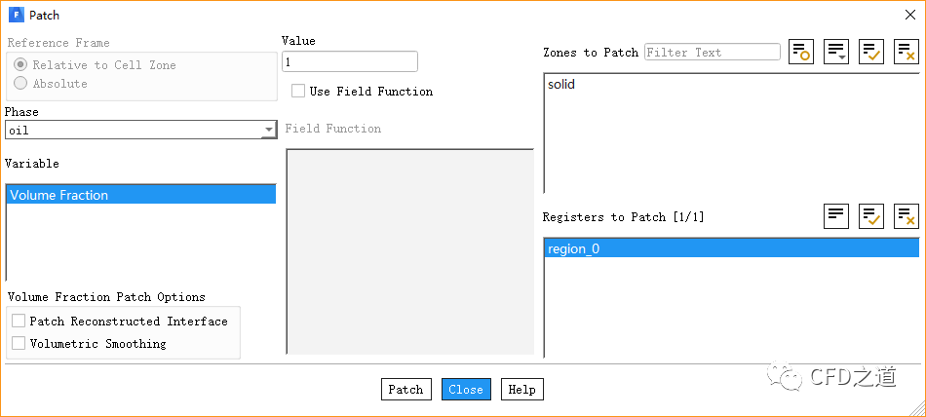Enable Volumetric Smoothing checkbox
Screen dimensions: 926x417
19,344
